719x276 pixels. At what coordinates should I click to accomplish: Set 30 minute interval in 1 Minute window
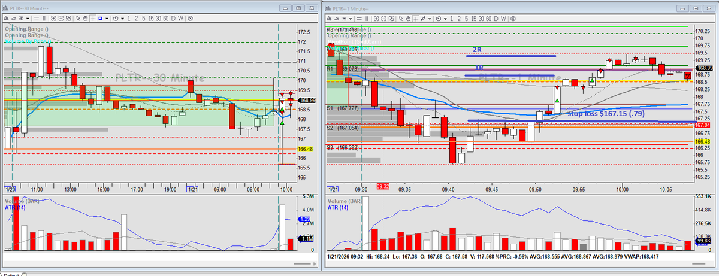(481, 19)
